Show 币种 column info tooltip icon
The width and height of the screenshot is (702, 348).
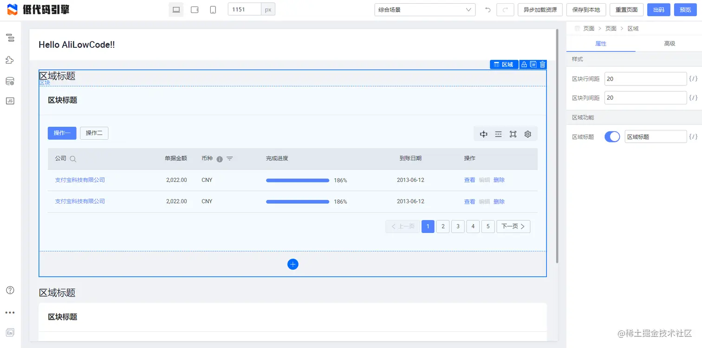point(220,159)
